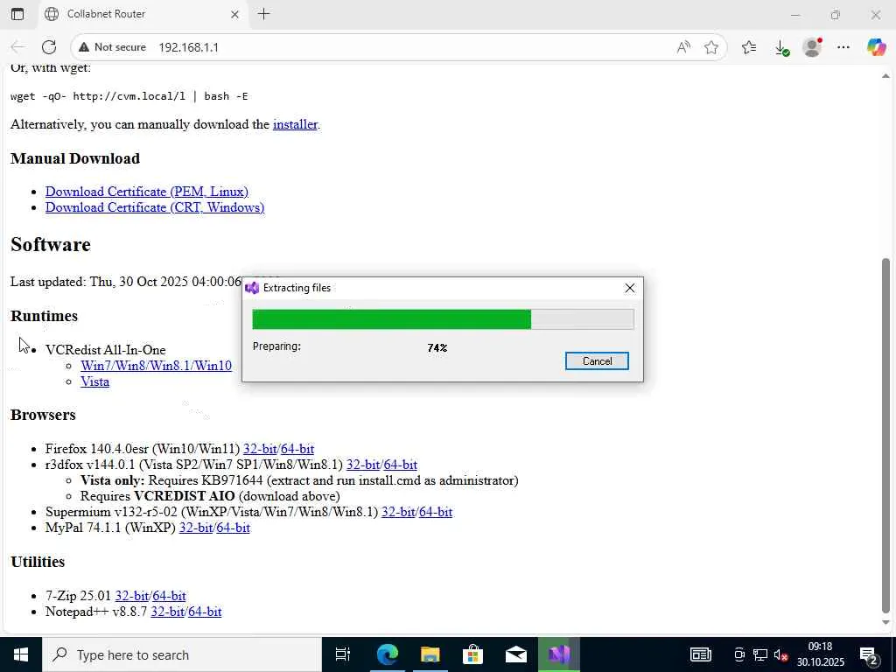This screenshot has height=672, width=896.
Task: Download Supermium v132-r5-02 64-bit
Action: click(436, 511)
